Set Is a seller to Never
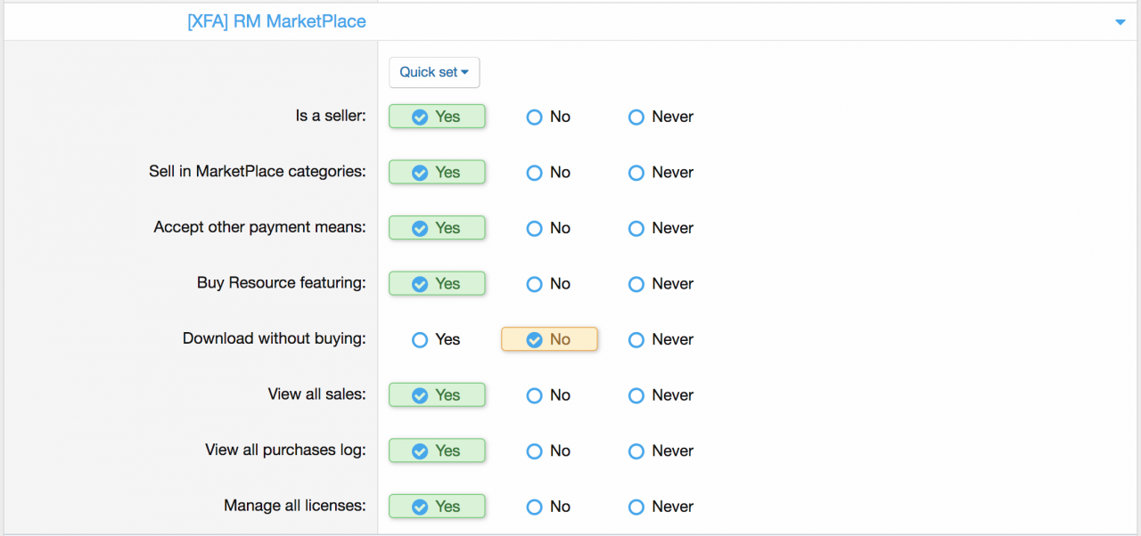Viewport: 1141px width, 536px height. click(636, 117)
